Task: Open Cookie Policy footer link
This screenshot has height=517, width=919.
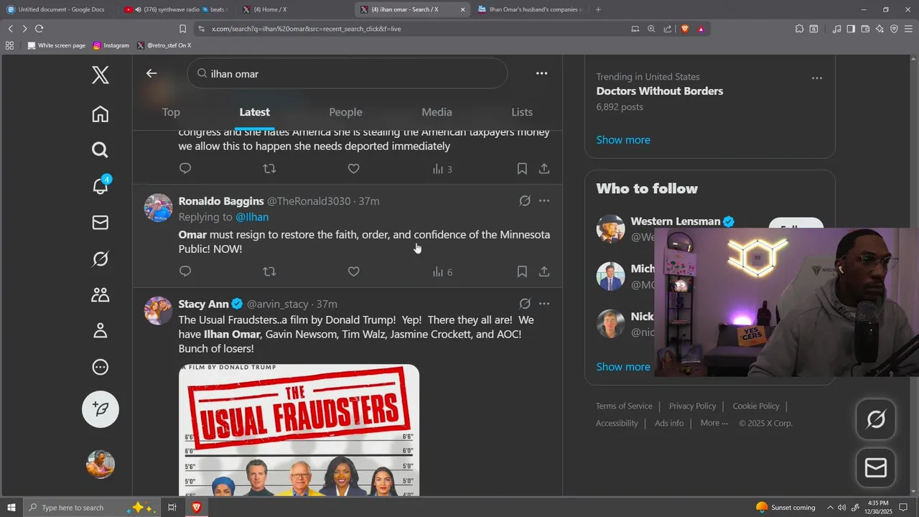Action: click(x=756, y=406)
